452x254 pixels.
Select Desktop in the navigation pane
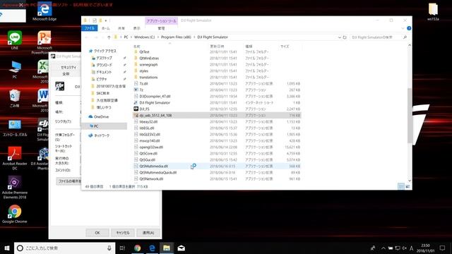click(104, 58)
